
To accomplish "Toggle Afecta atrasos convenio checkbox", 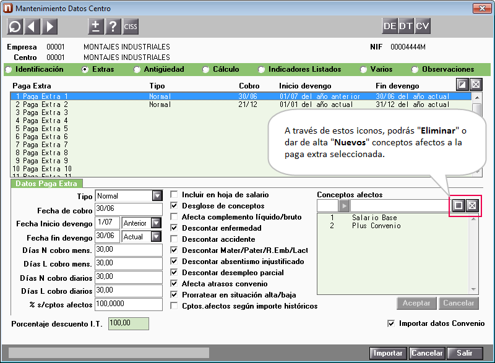I will click(x=174, y=283).
